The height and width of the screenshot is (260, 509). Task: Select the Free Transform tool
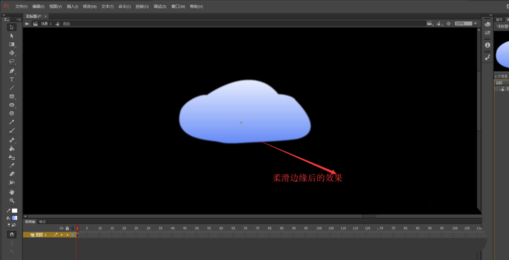click(12, 44)
